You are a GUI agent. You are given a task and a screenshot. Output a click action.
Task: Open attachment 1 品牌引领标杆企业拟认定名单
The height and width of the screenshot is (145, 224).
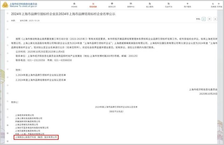(x=41, y=75)
